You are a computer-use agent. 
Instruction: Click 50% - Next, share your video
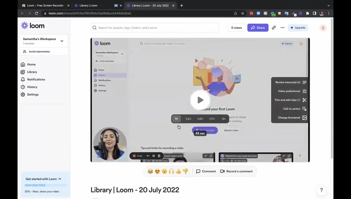tap(42, 191)
